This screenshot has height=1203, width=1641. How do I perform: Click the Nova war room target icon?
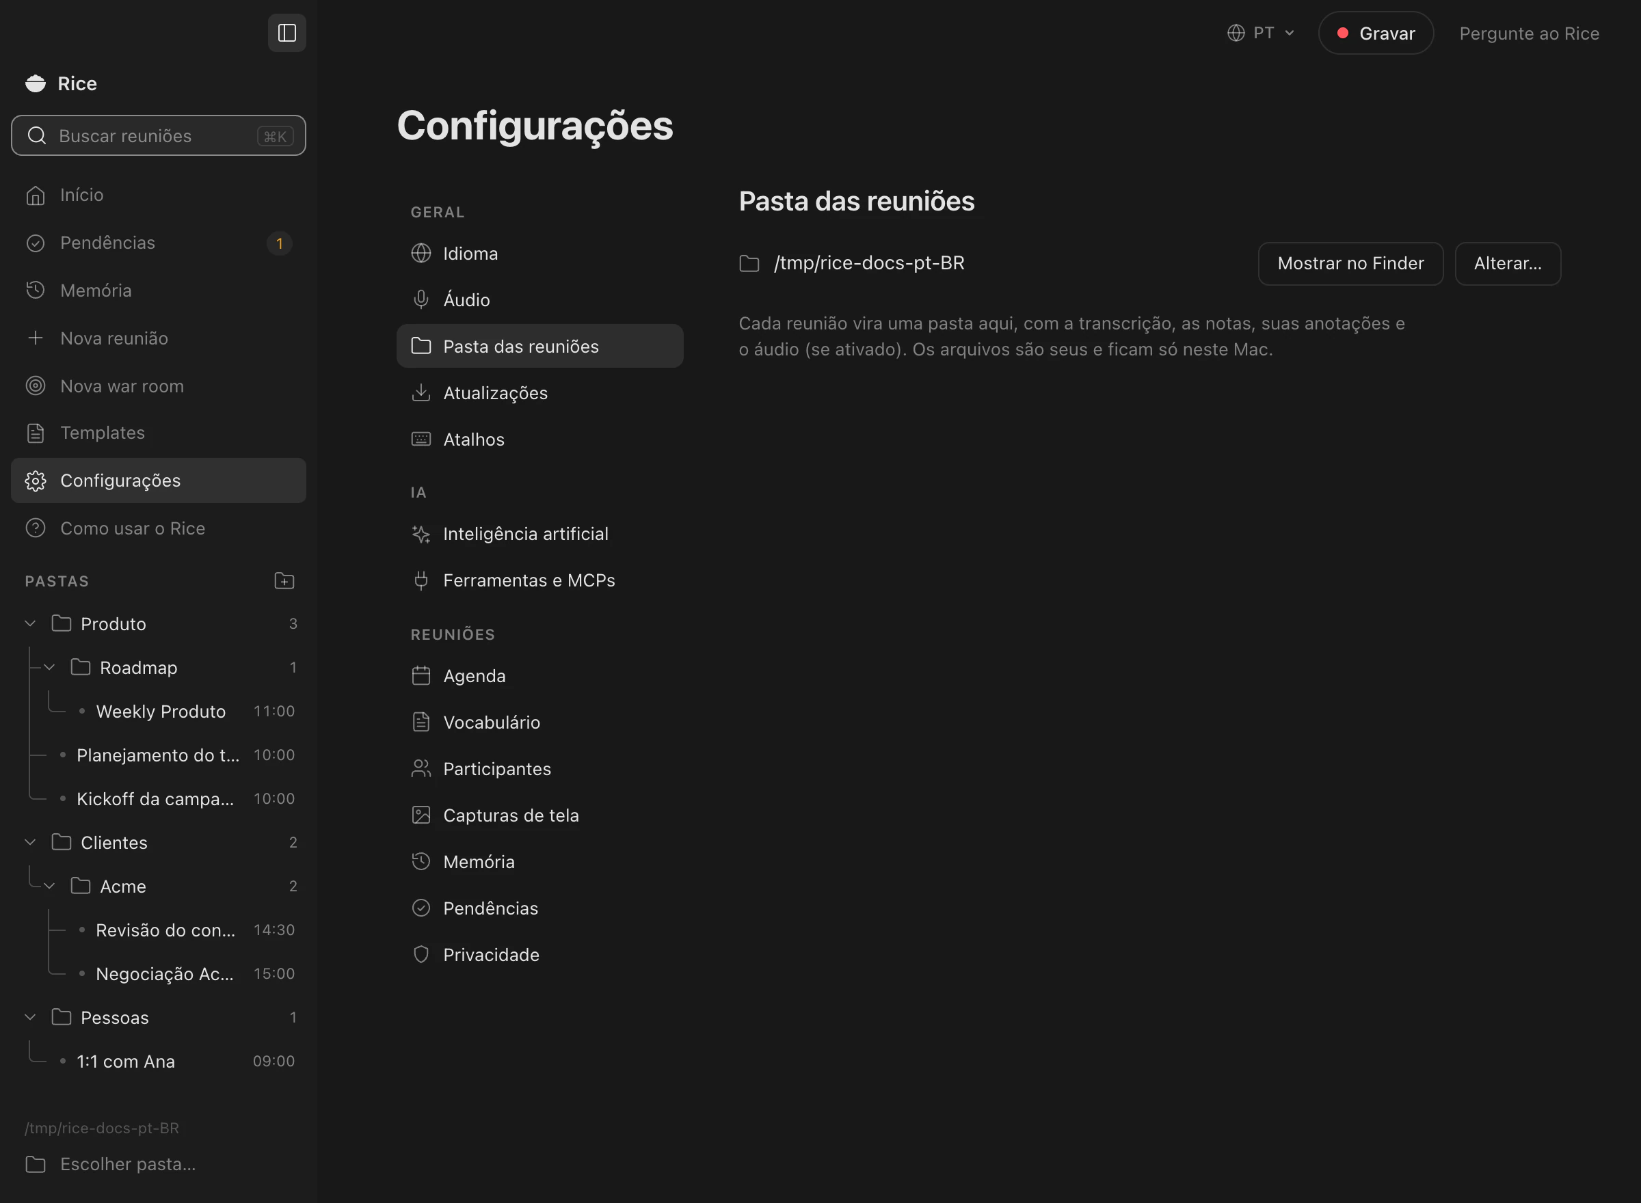(x=36, y=386)
